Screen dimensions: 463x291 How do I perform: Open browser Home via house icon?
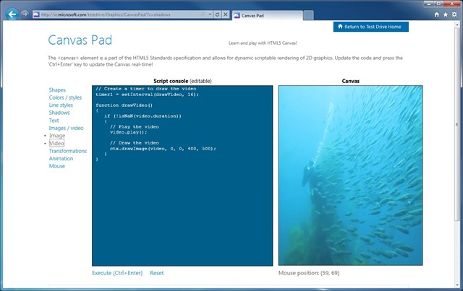click(437, 14)
